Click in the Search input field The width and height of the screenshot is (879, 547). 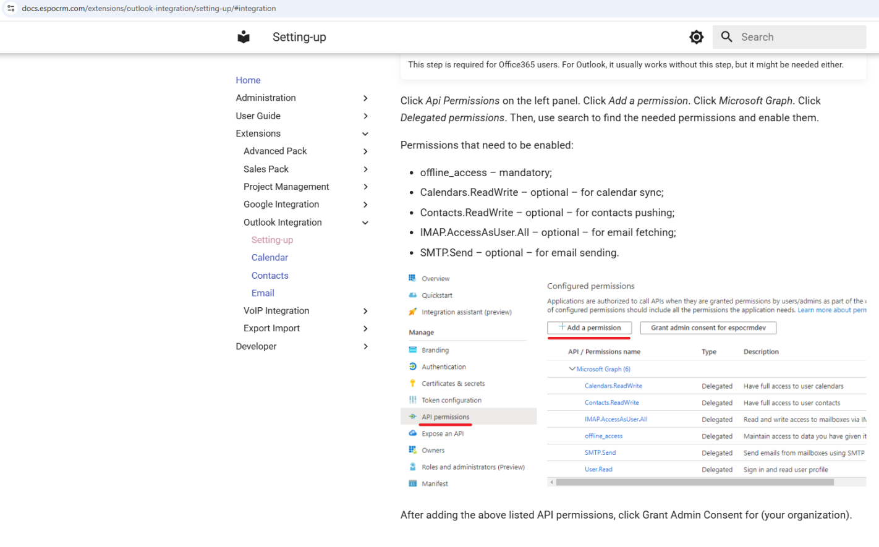(x=789, y=37)
